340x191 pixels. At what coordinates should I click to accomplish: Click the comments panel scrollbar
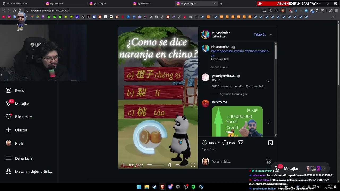pos(275,52)
